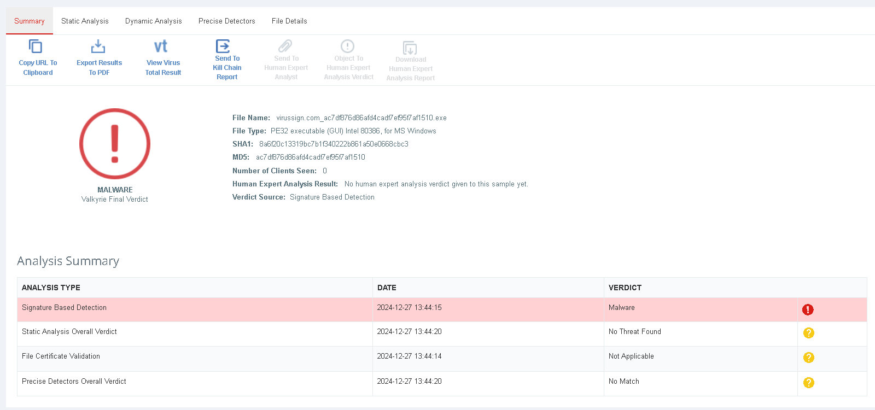Screen dimensions: 875x410
Task: Click the Export Results To PDF icon
Action: tap(98, 46)
